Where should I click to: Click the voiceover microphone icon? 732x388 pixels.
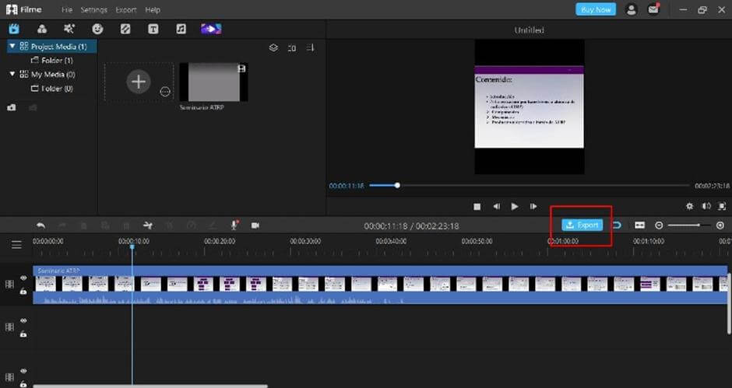234,225
